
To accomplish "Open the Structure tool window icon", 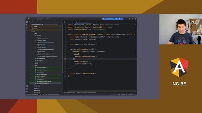I will pos(27,25).
